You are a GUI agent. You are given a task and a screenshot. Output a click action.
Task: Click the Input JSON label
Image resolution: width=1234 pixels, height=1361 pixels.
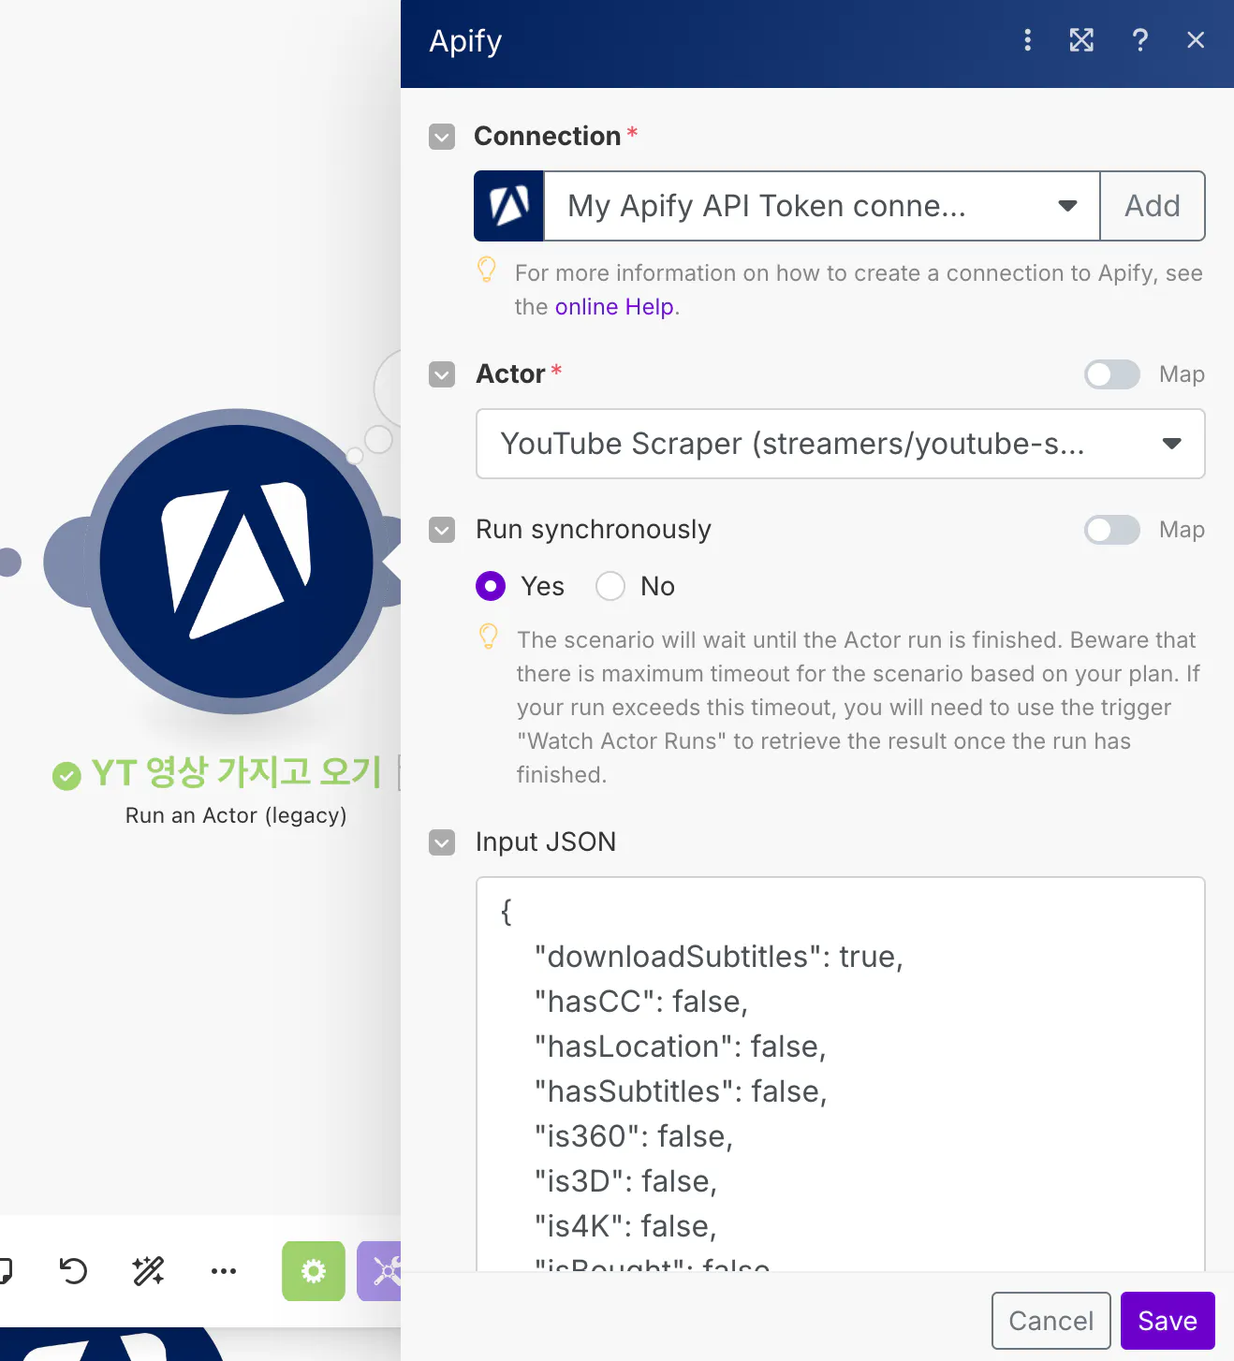tap(546, 842)
